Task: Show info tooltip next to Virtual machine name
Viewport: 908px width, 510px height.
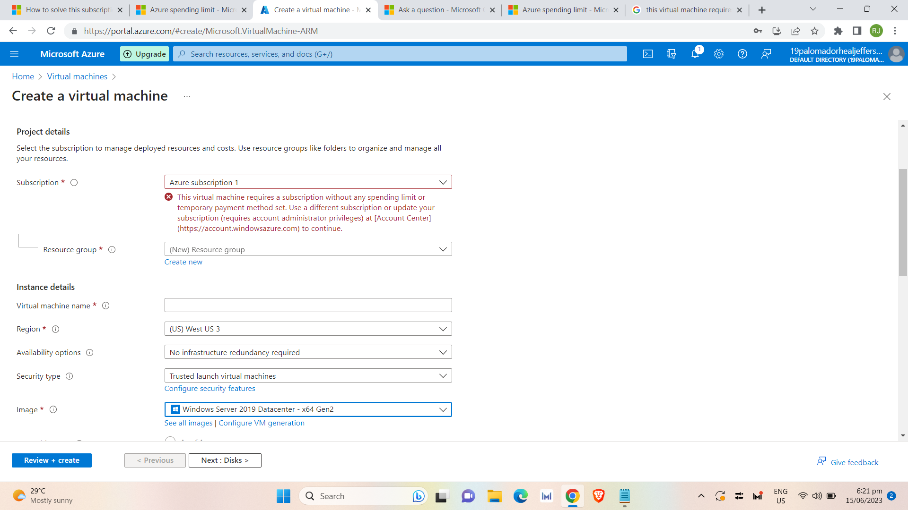Action: [106, 306]
